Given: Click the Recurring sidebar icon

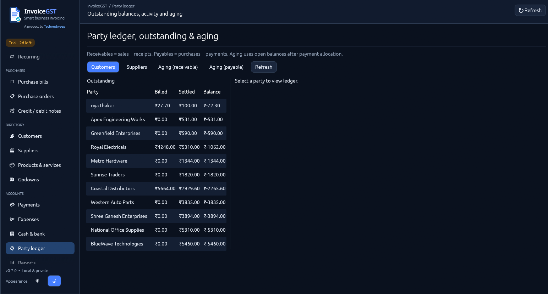Looking at the screenshot, I should [x=12, y=57].
